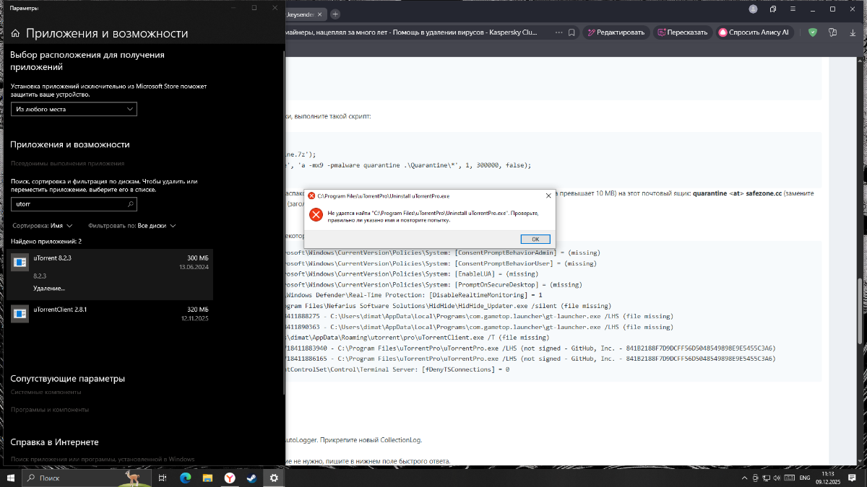This screenshot has width=867, height=487.
Task: Click the green shield protection icon
Action: (813, 32)
